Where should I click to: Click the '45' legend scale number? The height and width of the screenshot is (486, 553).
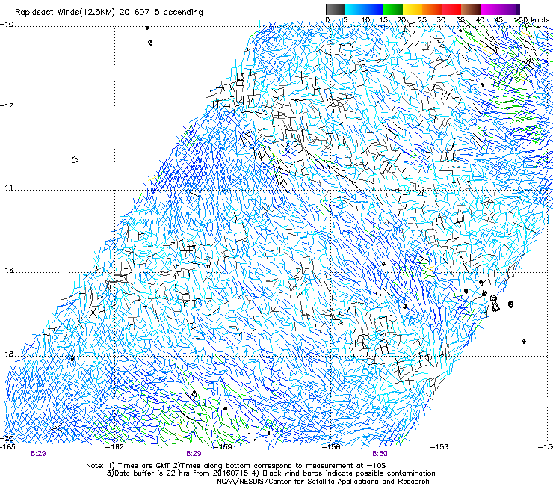click(498, 20)
